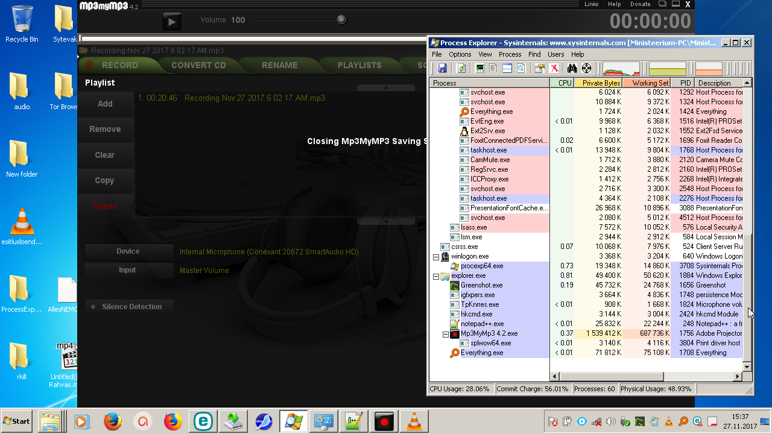Click the Clear playlist button

105,155
